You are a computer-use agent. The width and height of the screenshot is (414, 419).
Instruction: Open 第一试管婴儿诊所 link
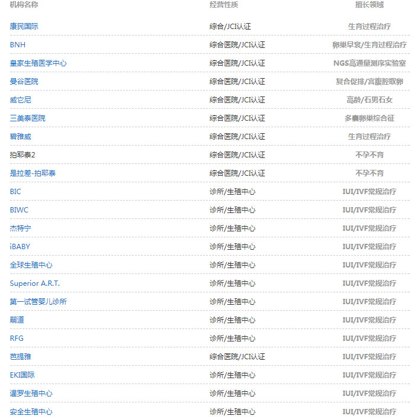38,302
